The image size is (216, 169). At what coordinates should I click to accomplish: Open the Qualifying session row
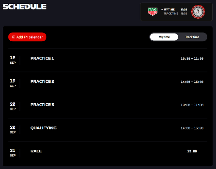(43, 128)
